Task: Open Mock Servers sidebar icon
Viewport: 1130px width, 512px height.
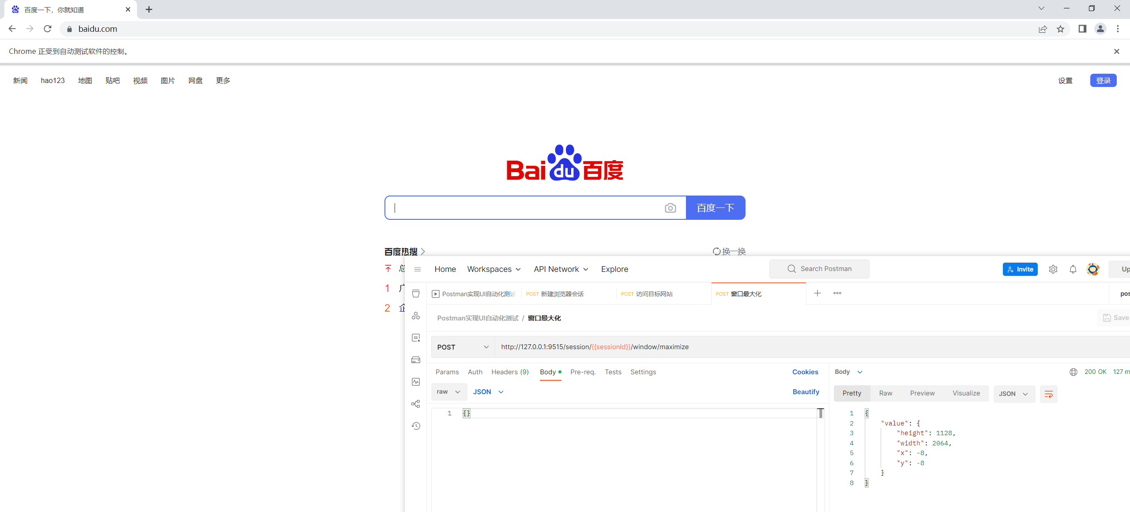Action: (416, 360)
